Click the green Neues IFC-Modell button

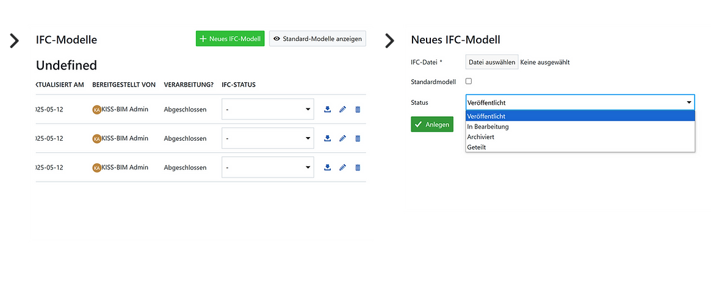[x=230, y=38]
